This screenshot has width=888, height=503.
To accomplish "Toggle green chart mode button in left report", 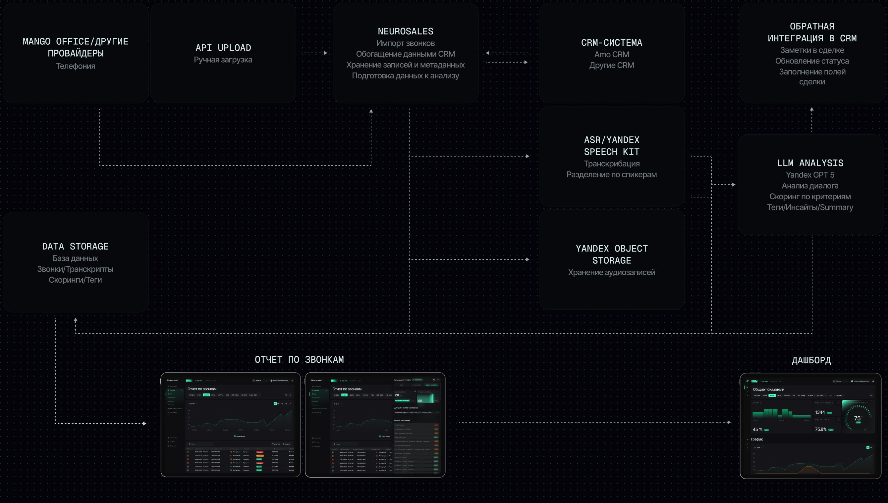I will pyautogui.click(x=275, y=404).
